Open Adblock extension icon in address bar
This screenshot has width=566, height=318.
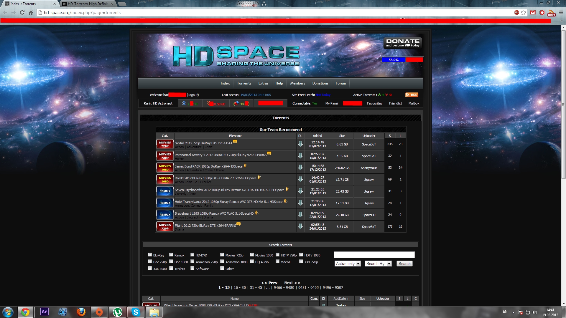tap(516, 12)
